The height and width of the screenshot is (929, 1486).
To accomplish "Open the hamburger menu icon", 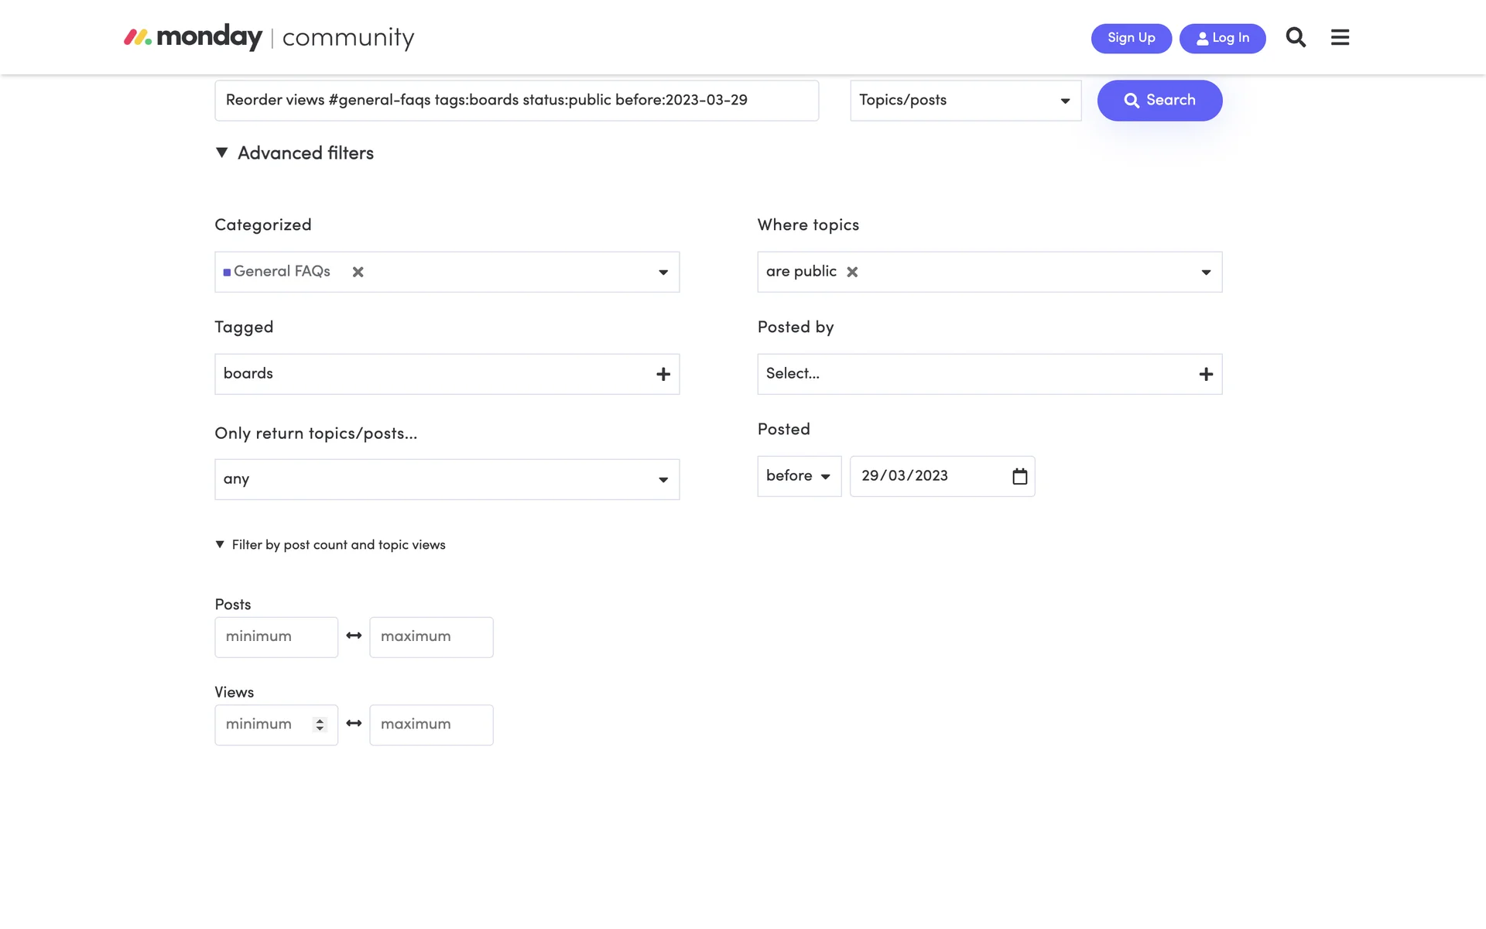I will (x=1340, y=37).
